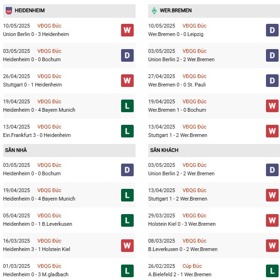Viewport: 280px width, 280px height.
Task: Open Holstein Kiel 0 - 3 Wer.Bremen result
Action: click(x=182, y=224)
